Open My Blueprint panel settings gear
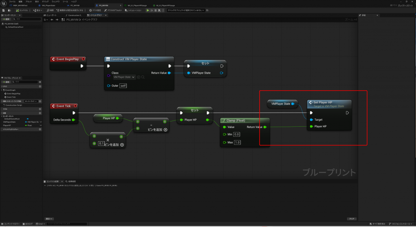The image size is (416, 227). (x=40, y=82)
